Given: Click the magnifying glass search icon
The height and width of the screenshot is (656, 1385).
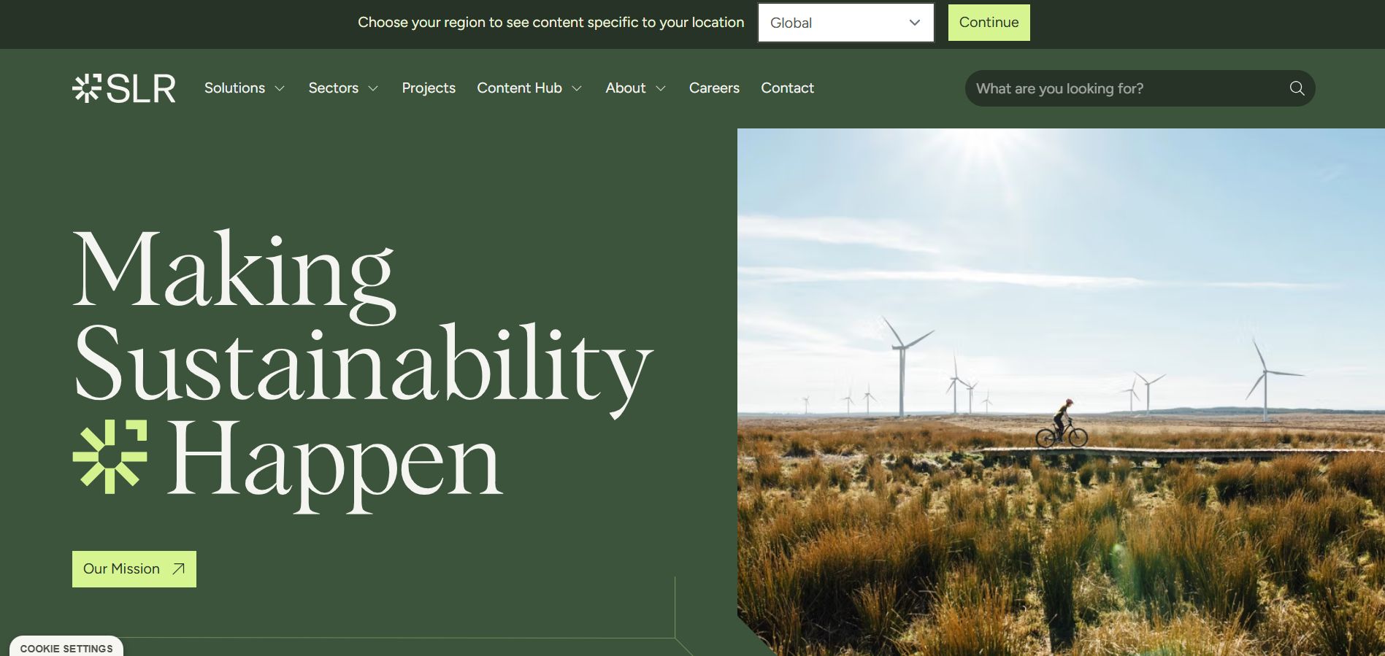Looking at the screenshot, I should pyautogui.click(x=1297, y=88).
